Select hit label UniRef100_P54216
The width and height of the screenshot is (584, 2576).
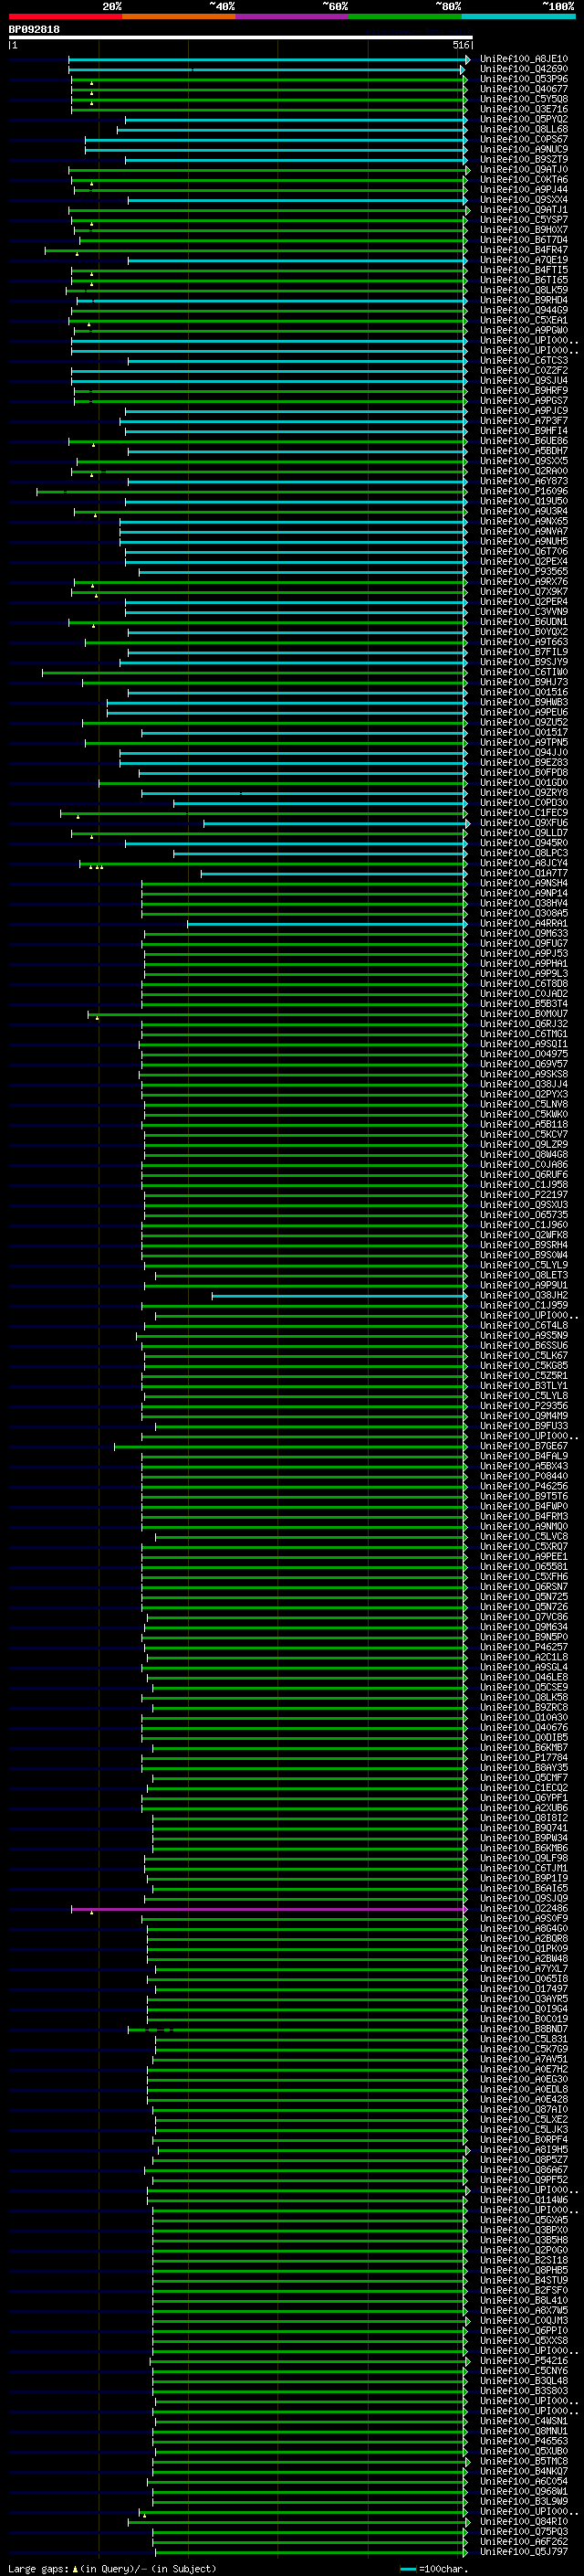tap(524, 2360)
